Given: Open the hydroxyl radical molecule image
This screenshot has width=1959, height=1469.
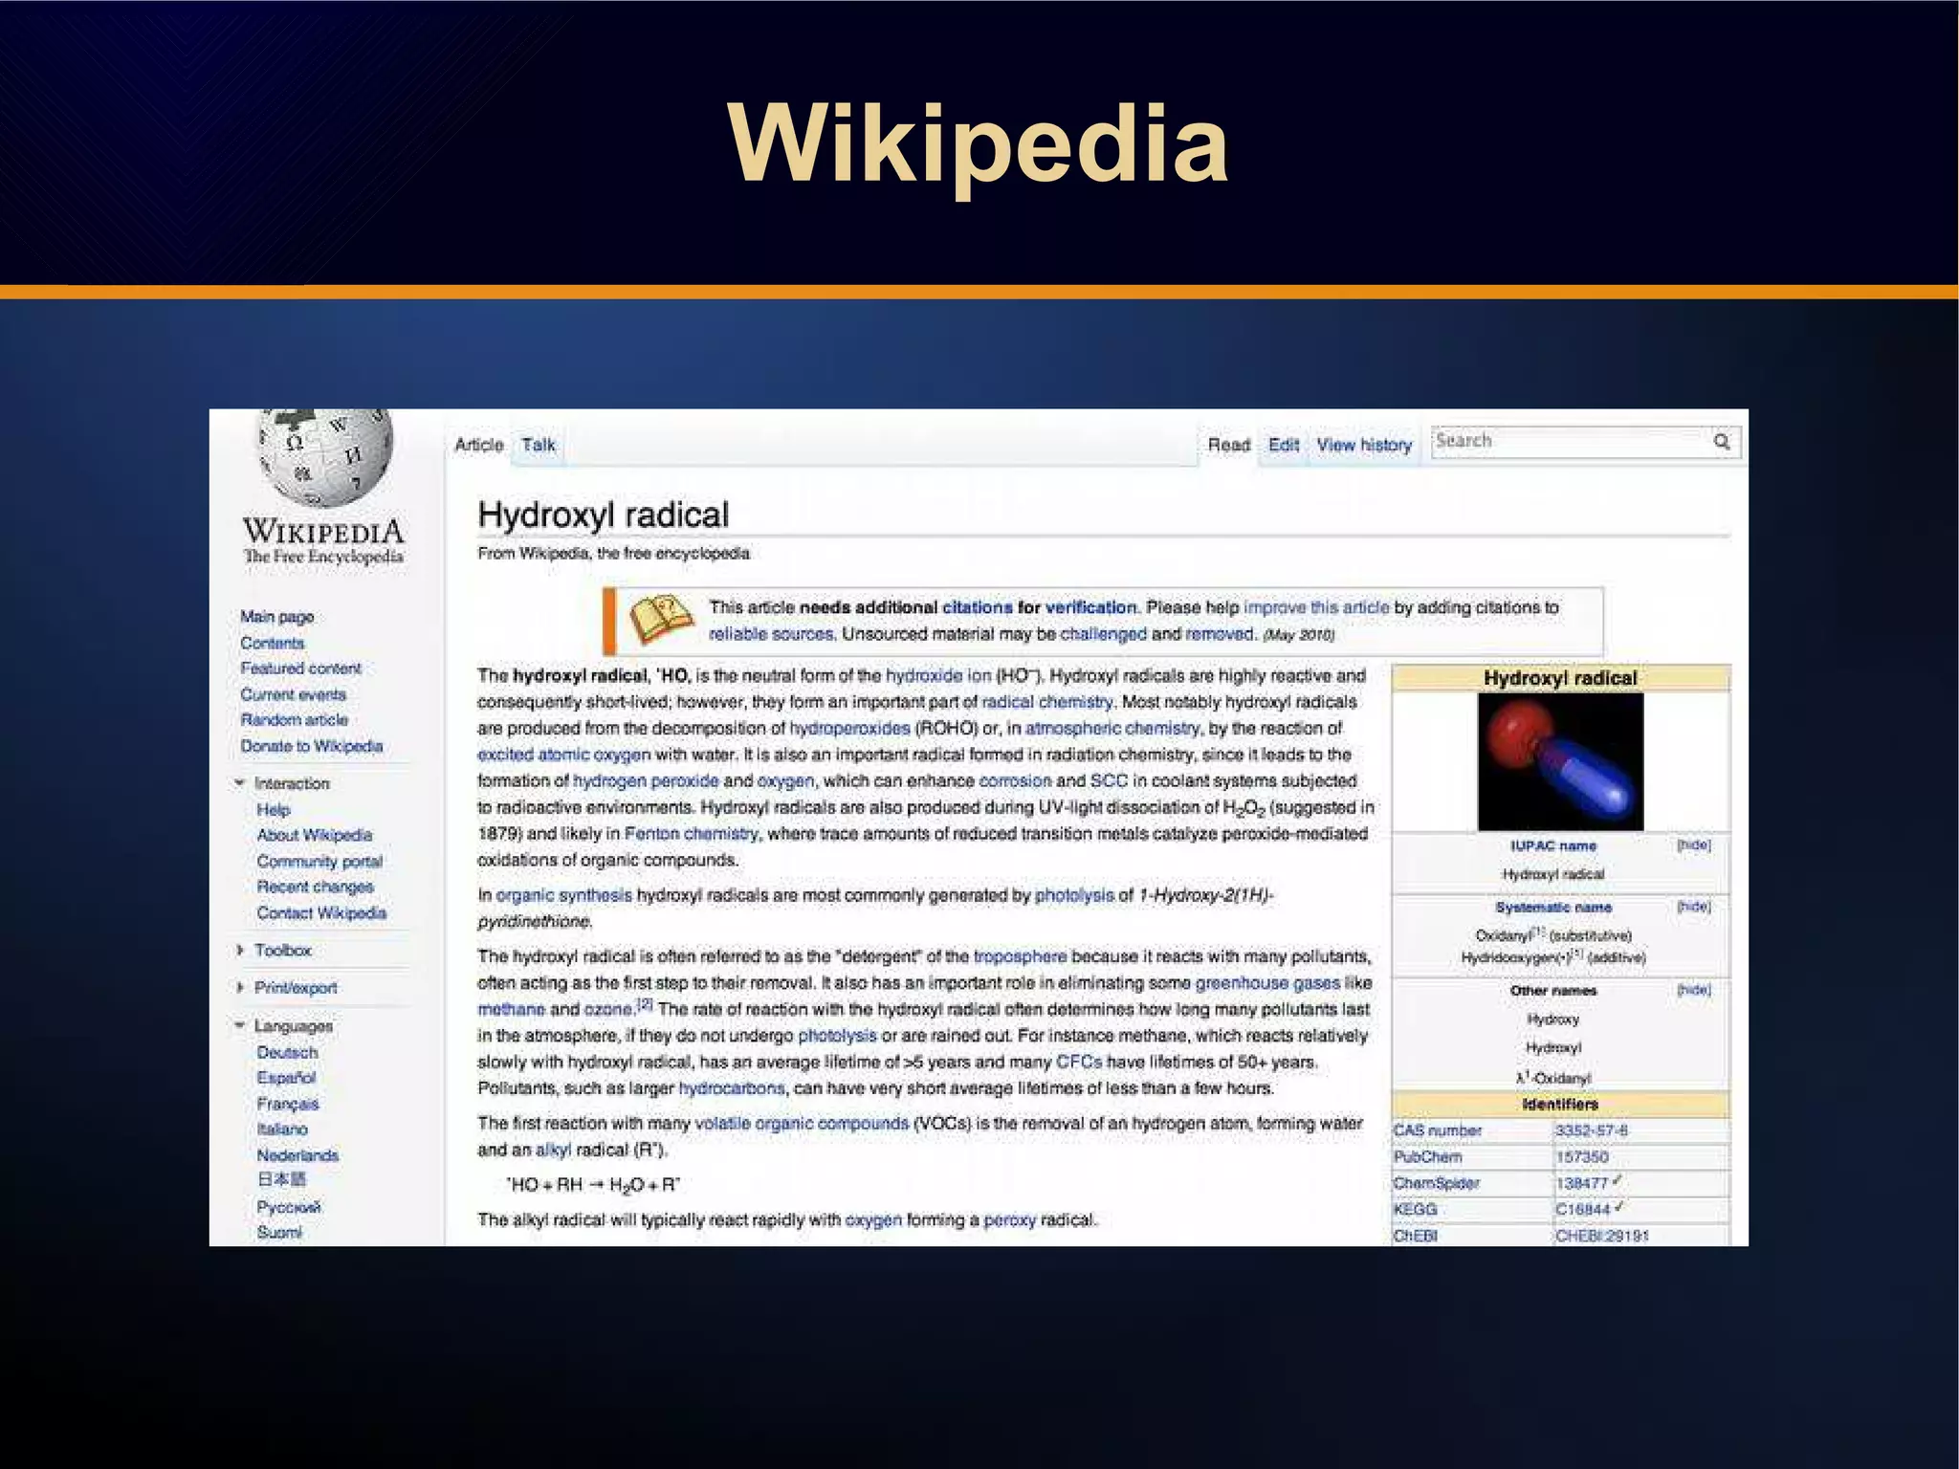Looking at the screenshot, I should (1560, 761).
